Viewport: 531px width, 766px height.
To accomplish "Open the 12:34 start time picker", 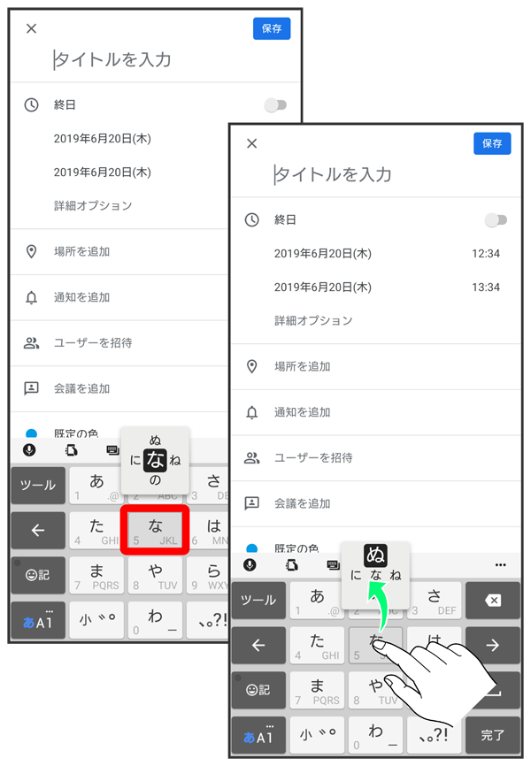I will pyautogui.click(x=486, y=254).
